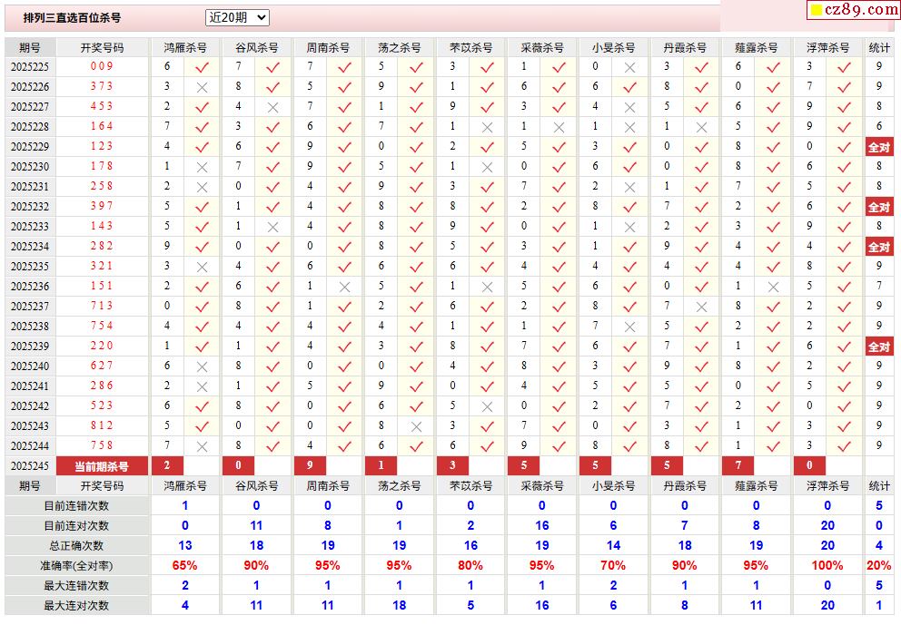The image size is (901, 625).
Task: Click the winning number 758 in row 2025244
Action: [102, 445]
